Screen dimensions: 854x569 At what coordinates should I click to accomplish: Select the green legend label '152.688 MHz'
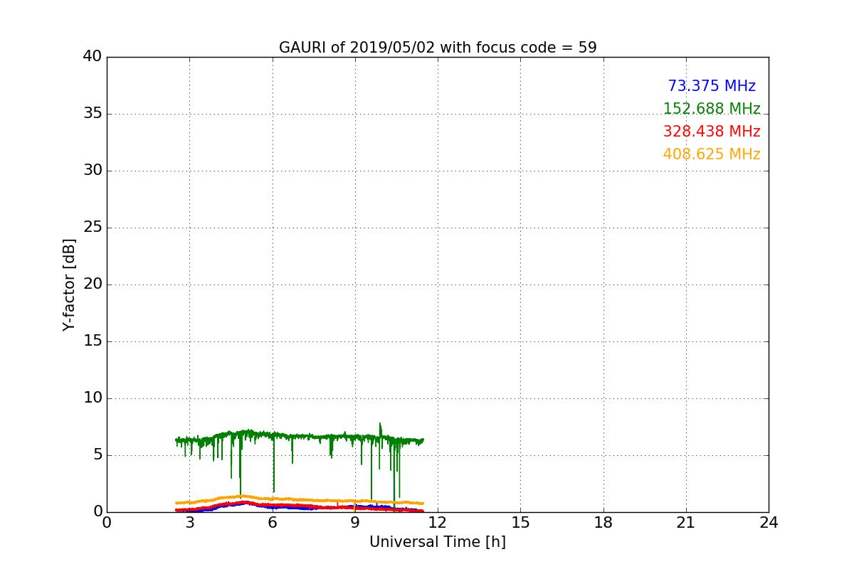[712, 109]
